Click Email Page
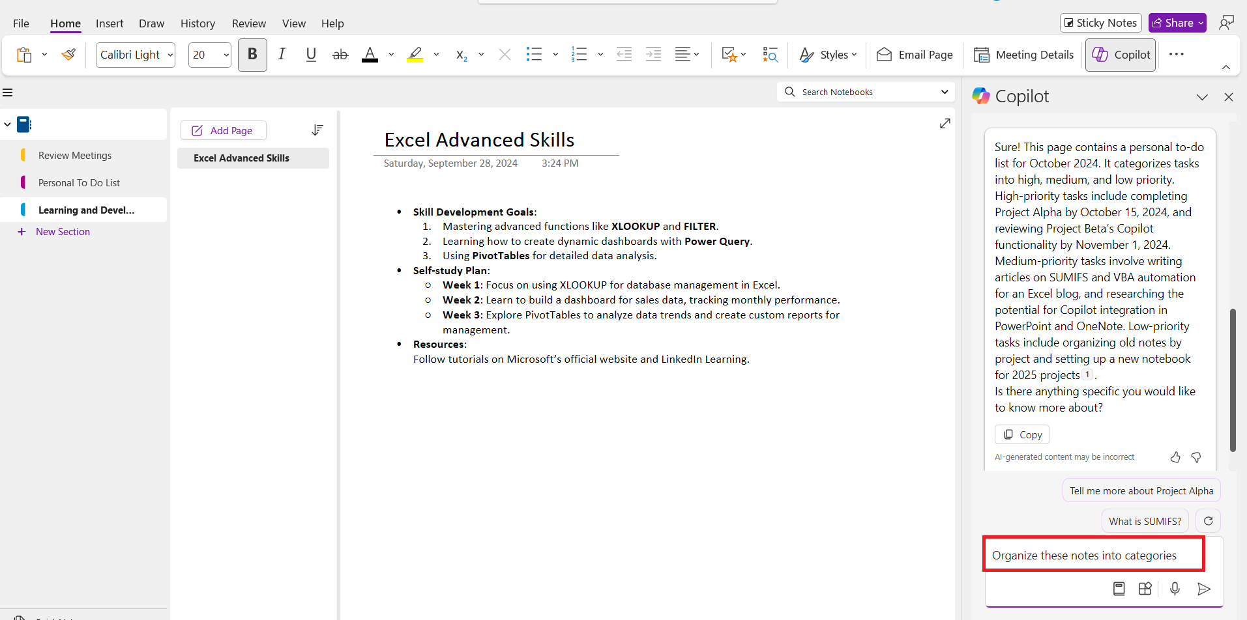The image size is (1247, 620). pyautogui.click(x=915, y=55)
